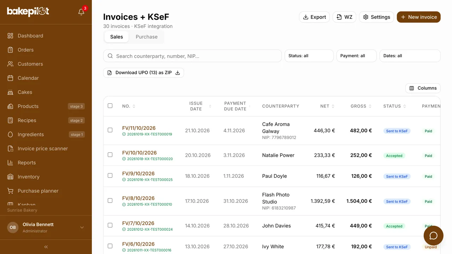452x254 pixels.
Task: Click the Cakes sidebar icon
Action: pyautogui.click(x=11, y=92)
